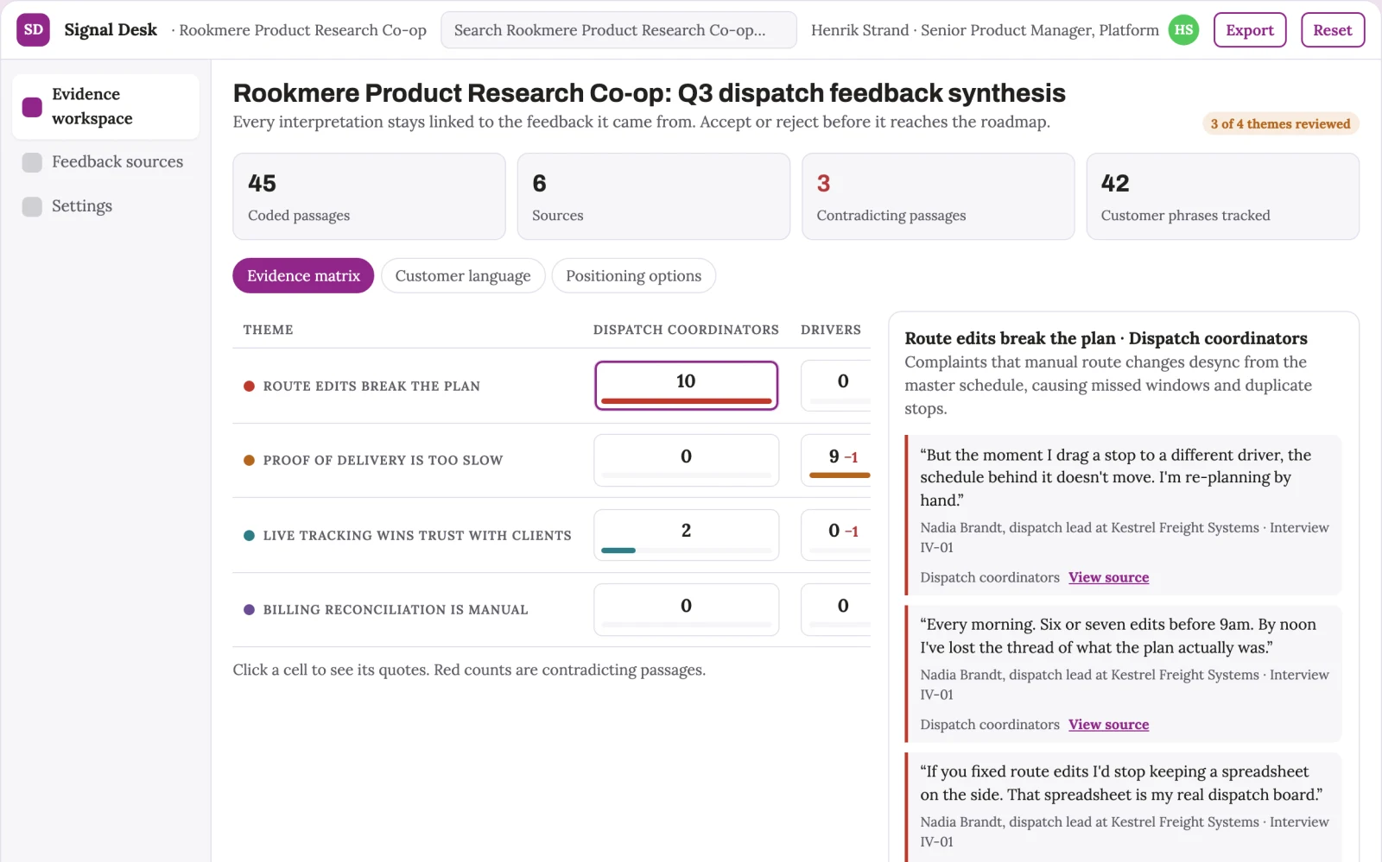Select Evidence workspace in the sidebar

(105, 107)
